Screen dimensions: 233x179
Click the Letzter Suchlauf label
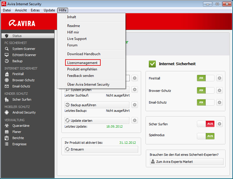(x=77, y=96)
